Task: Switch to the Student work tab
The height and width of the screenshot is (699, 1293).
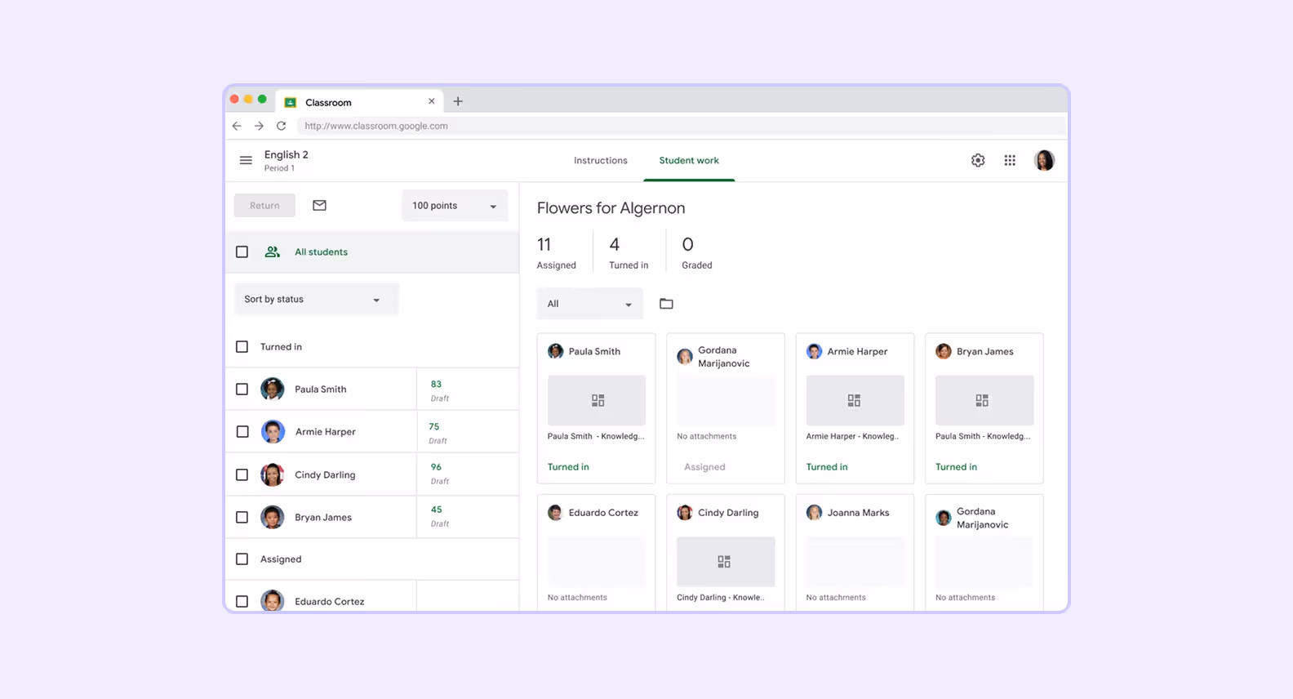Action: coord(689,160)
